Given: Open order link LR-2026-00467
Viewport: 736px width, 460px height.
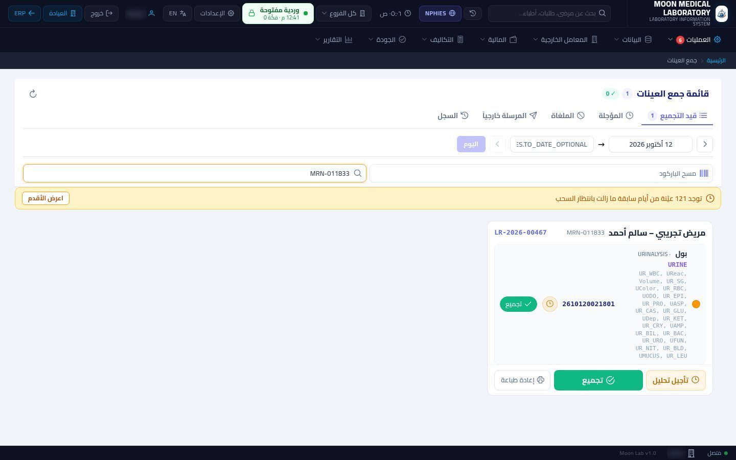Looking at the screenshot, I should click(x=520, y=233).
